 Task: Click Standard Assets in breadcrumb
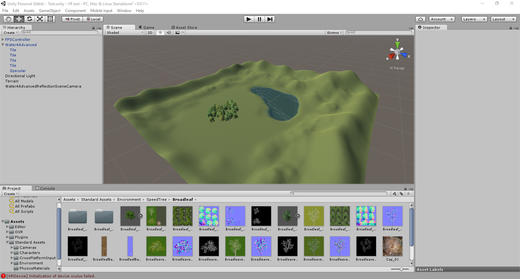pyautogui.click(x=96, y=200)
